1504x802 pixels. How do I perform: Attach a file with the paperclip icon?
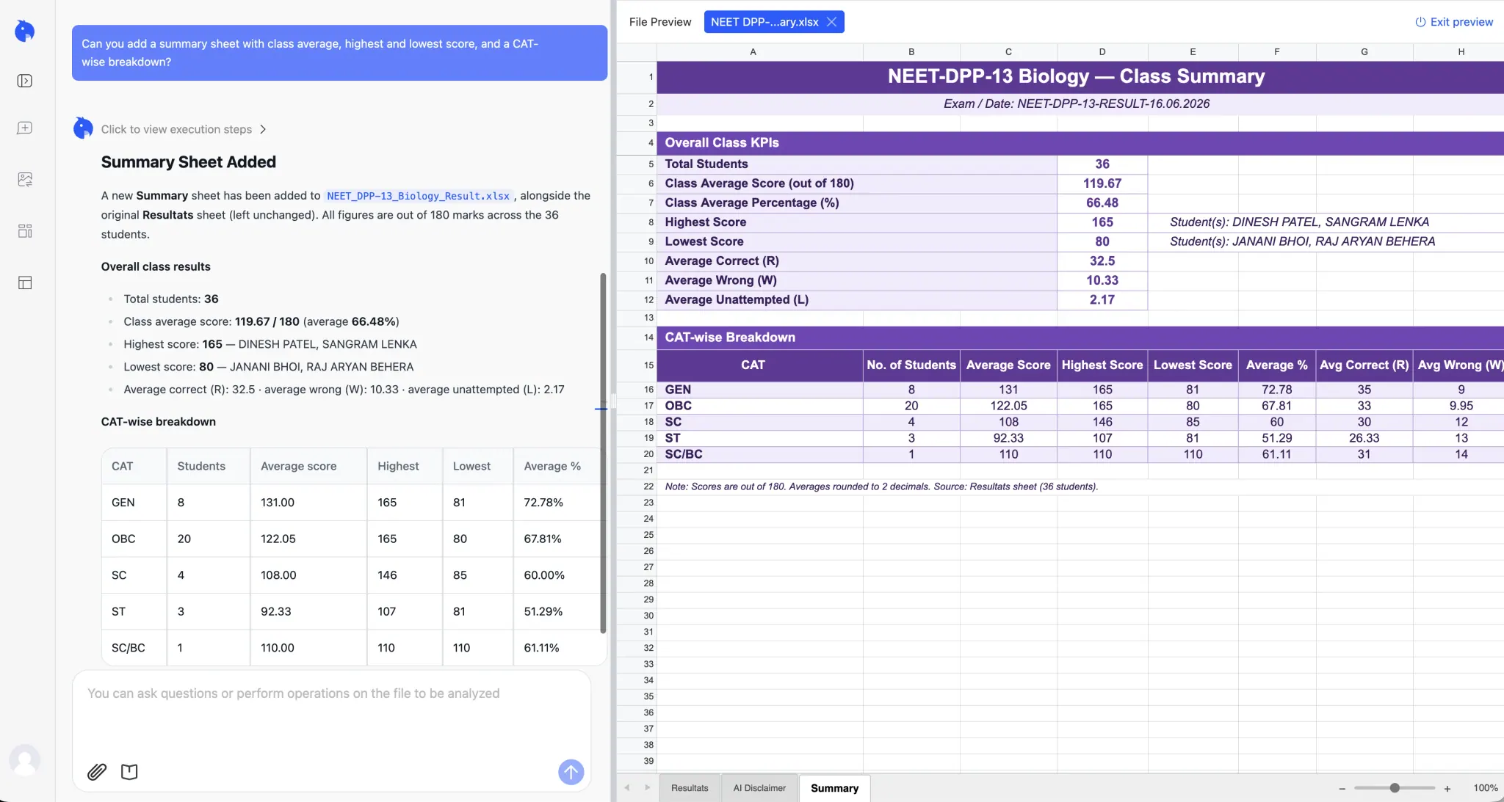97,772
